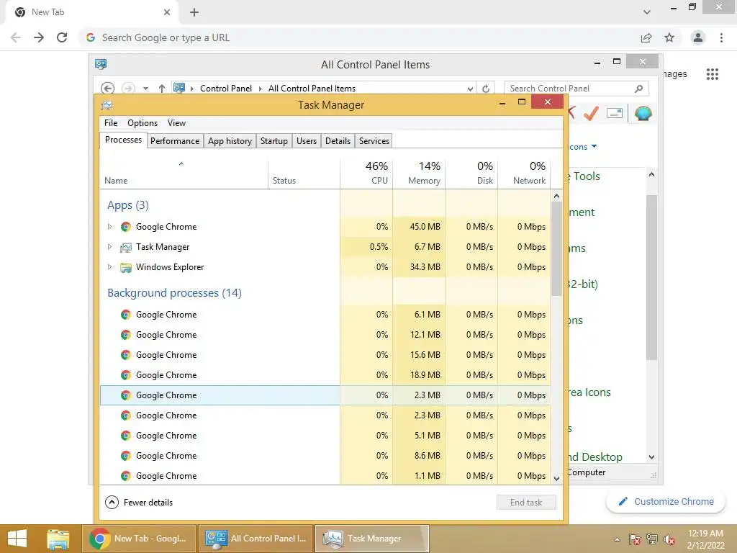The image size is (737, 553).
Task: Click Control Panel scrollbar down arrow
Action: pyautogui.click(x=651, y=457)
